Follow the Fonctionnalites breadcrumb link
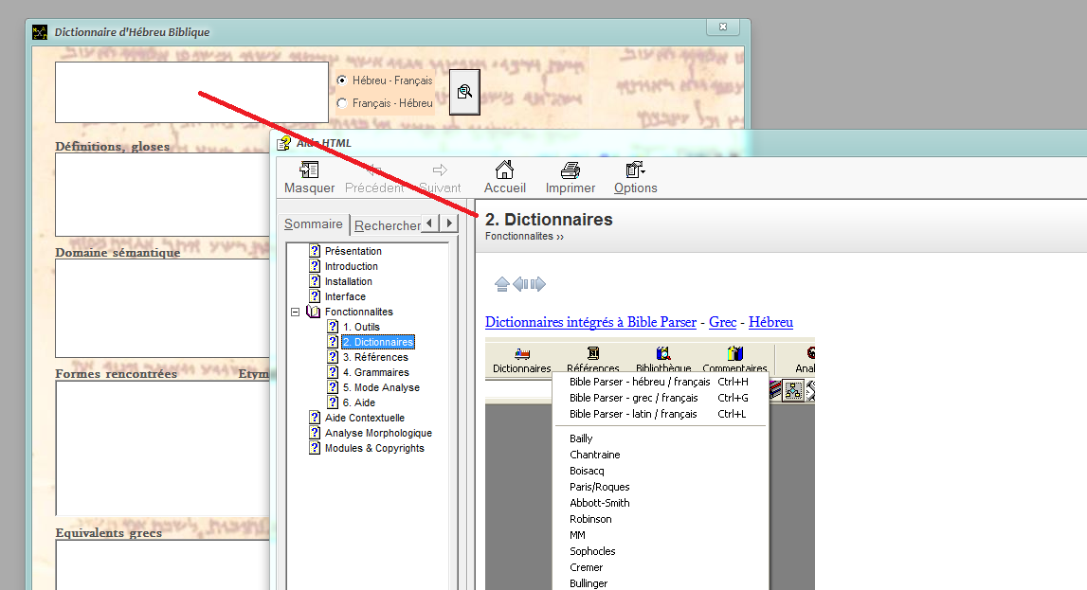 [519, 236]
